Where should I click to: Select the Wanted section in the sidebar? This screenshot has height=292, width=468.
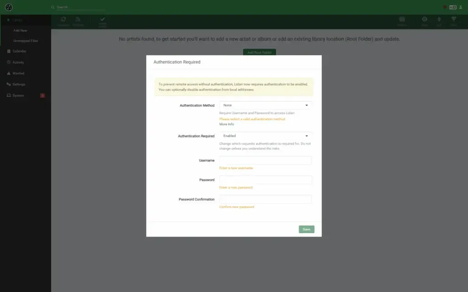coord(17,73)
